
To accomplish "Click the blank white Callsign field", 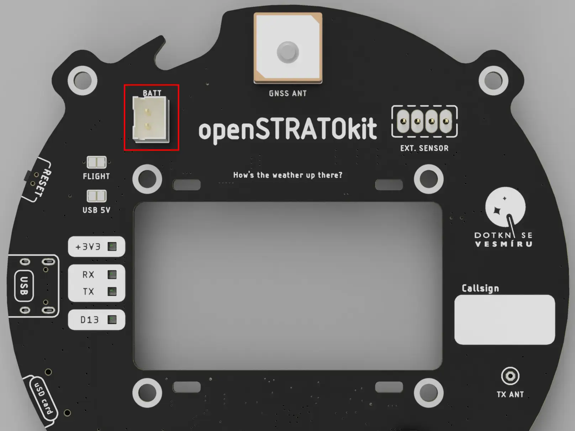I will point(505,319).
